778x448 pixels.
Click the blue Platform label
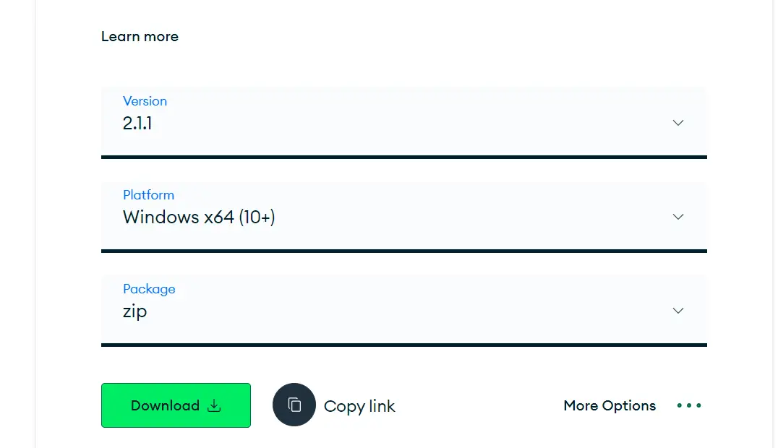coord(148,195)
